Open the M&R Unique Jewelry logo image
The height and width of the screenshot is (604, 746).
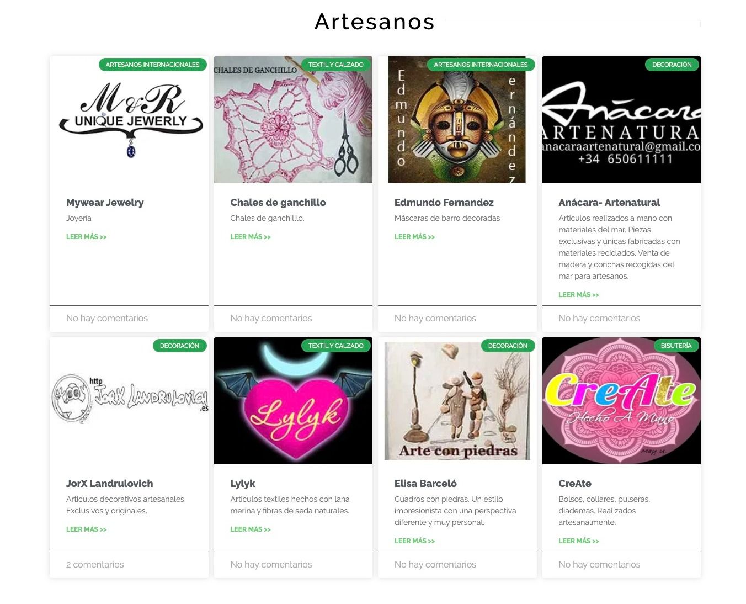[129, 120]
